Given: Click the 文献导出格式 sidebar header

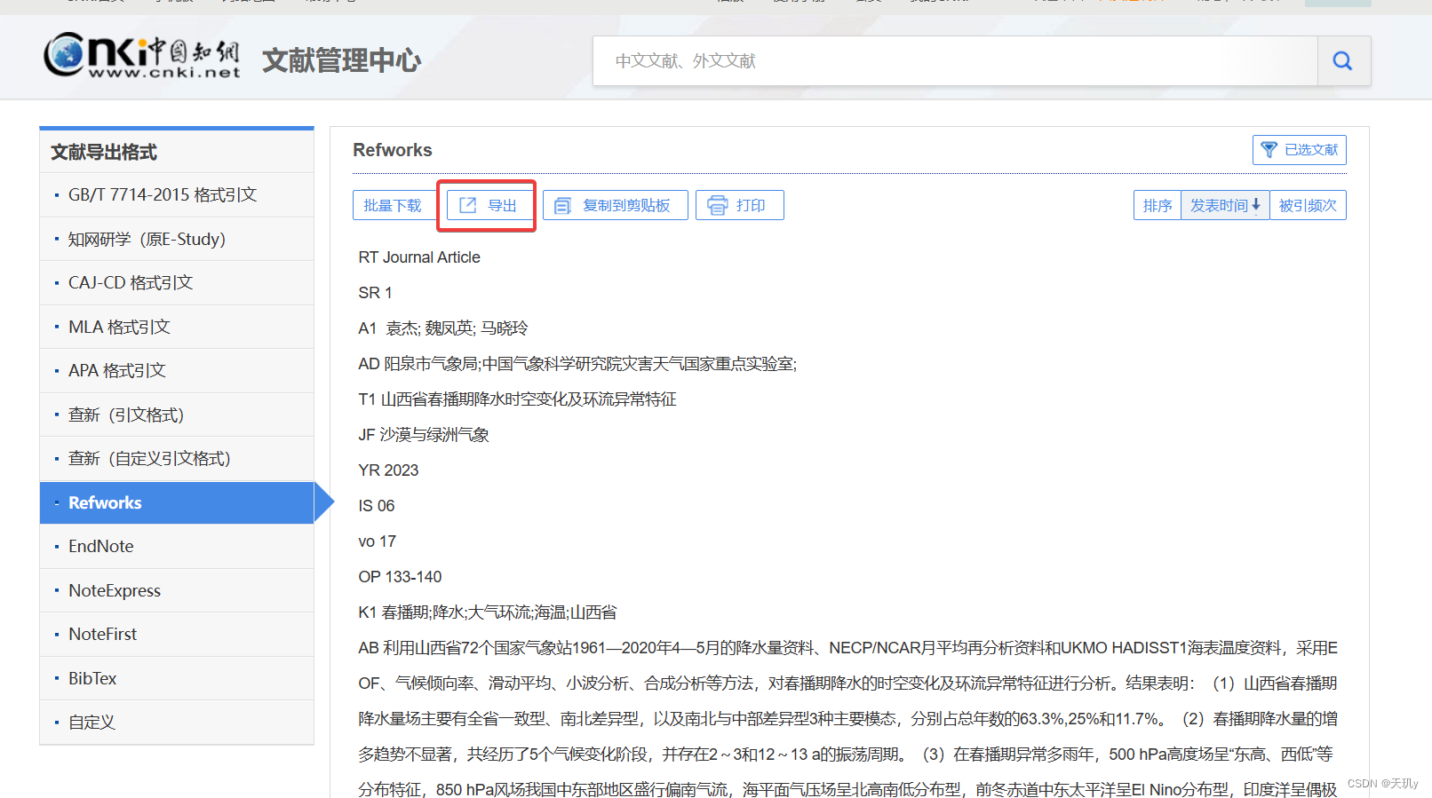Looking at the screenshot, I should 104,152.
